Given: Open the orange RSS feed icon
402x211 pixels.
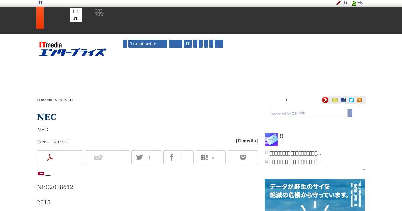Looking at the screenshot, I should point(359,100).
